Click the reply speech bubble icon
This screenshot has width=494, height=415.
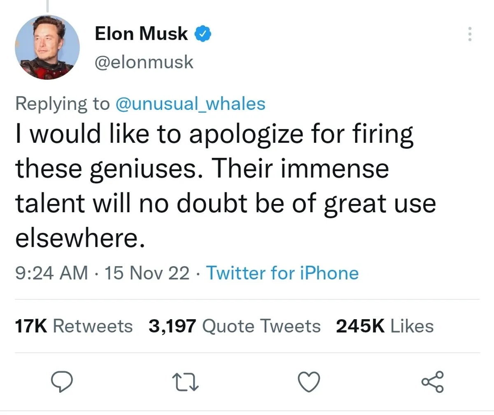coord(62,382)
